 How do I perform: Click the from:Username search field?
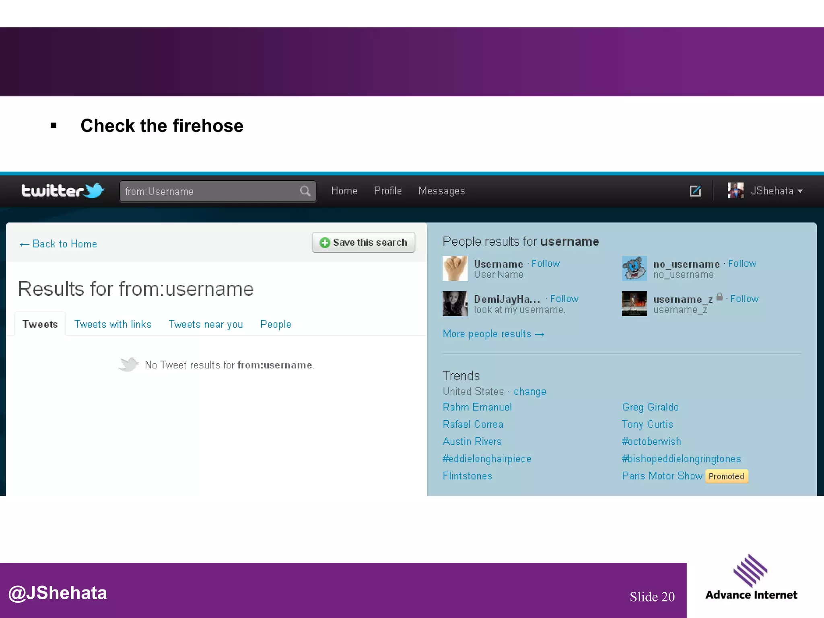tap(218, 191)
